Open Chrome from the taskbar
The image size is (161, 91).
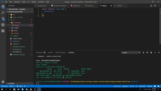click(31, 89)
